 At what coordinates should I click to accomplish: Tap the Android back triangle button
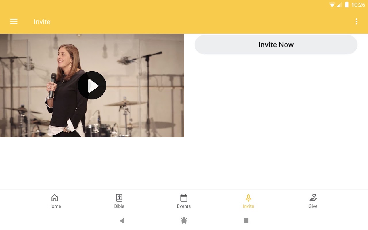pos(122,221)
